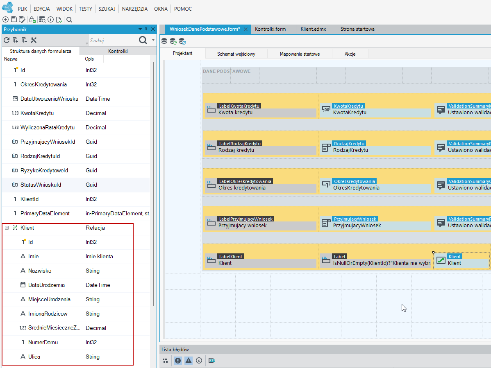Pin the Przybornik panel
This screenshot has height=368, width=491.
(x=146, y=29)
